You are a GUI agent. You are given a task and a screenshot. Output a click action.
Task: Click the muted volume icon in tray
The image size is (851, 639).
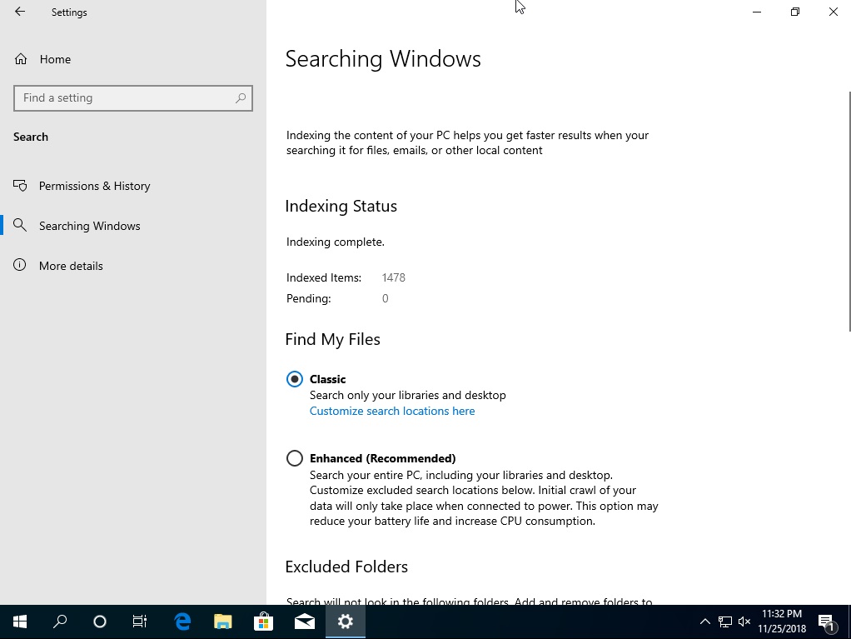tap(744, 622)
